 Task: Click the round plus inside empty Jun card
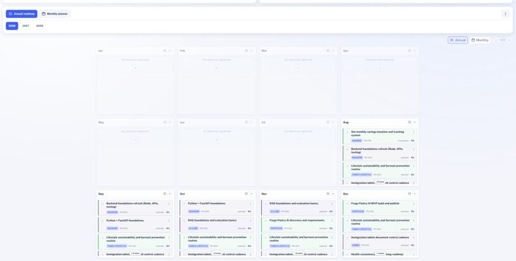(217, 140)
